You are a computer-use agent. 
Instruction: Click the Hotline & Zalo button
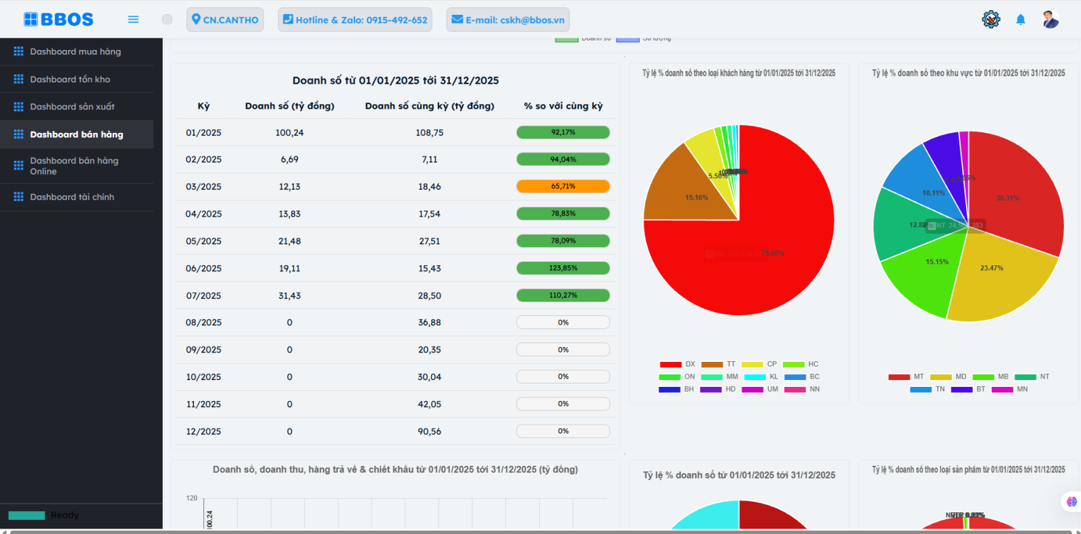pyautogui.click(x=355, y=20)
